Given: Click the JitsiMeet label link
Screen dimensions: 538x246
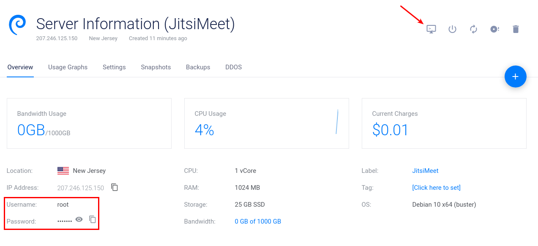Looking at the screenshot, I should pyautogui.click(x=425, y=171).
